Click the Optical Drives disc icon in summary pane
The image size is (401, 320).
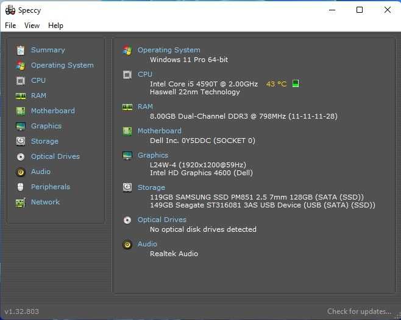coord(127,220)
